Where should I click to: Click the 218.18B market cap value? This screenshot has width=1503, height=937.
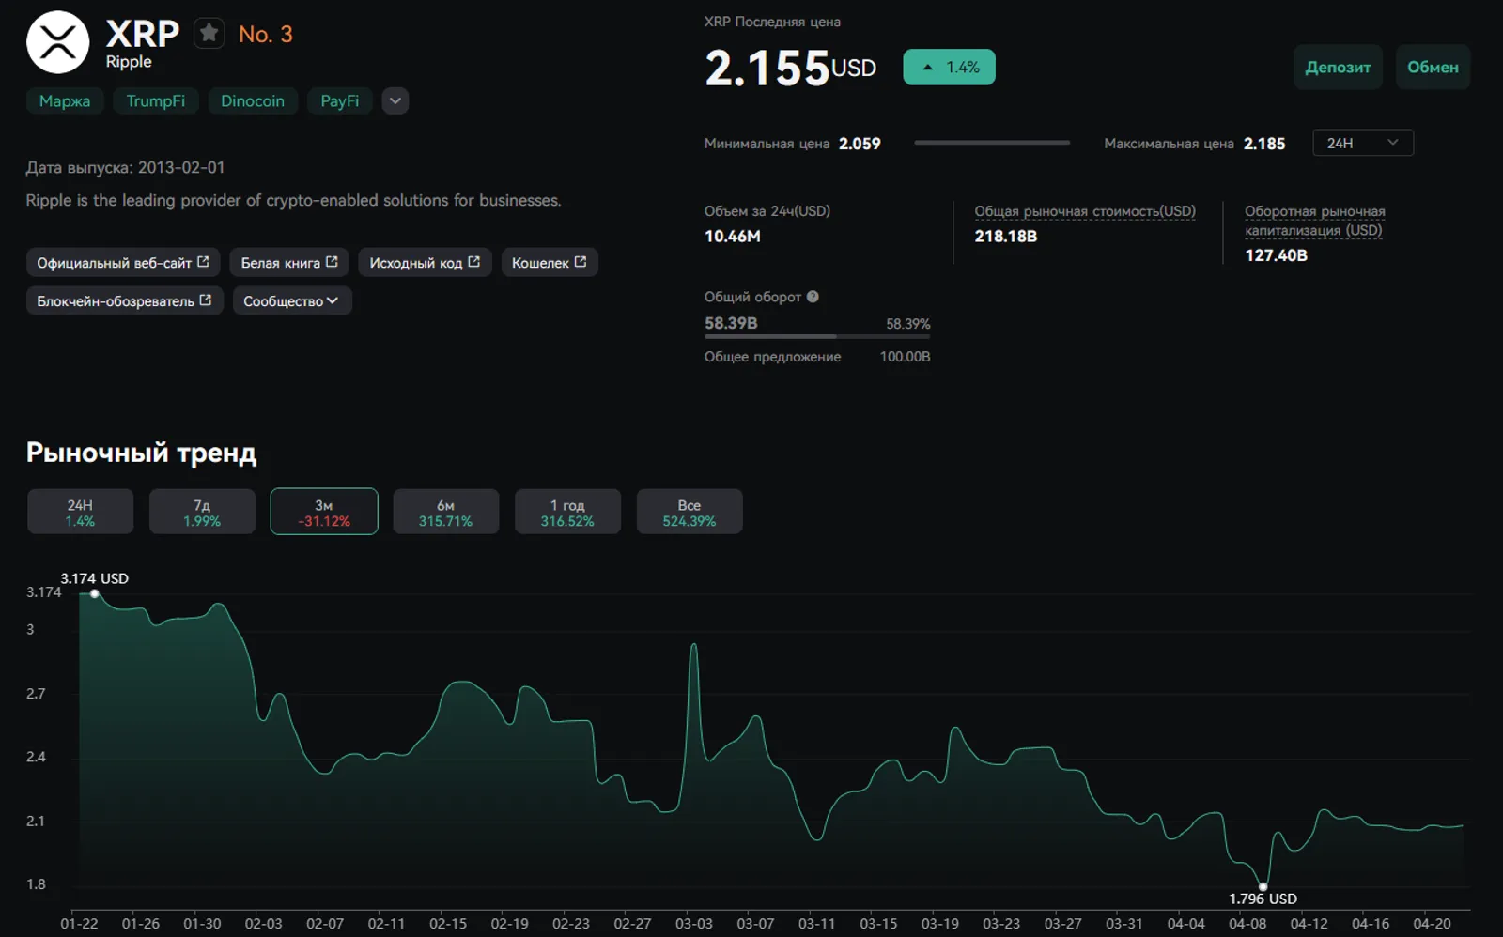click(x=1006, y=237)
